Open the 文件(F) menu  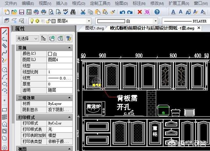[11, 3]
